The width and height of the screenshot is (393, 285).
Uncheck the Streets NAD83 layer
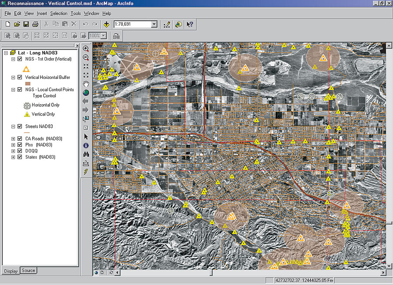(20, 126)
